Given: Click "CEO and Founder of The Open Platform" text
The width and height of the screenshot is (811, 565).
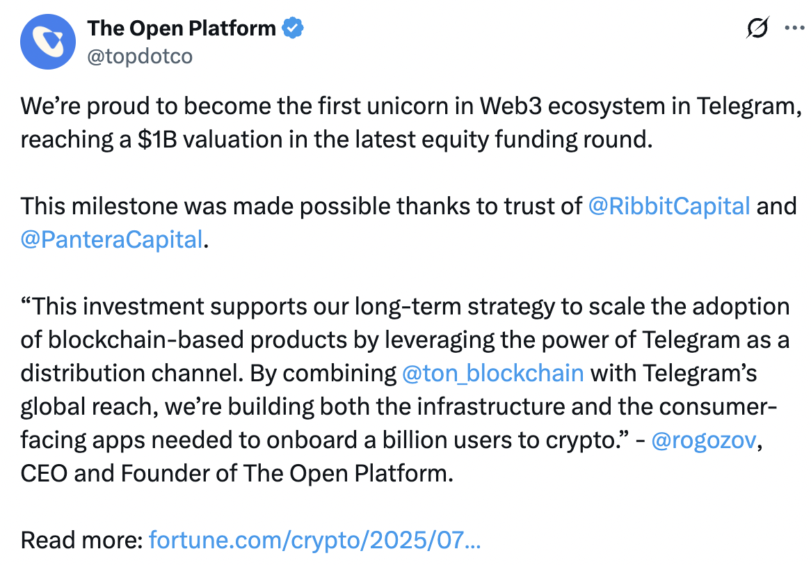Looking at the screenshot, I should point(236,473).
